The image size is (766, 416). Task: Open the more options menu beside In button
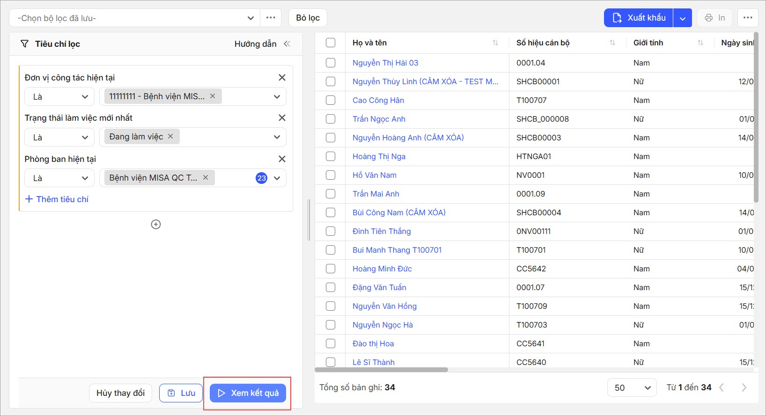(x=748, y=18)
